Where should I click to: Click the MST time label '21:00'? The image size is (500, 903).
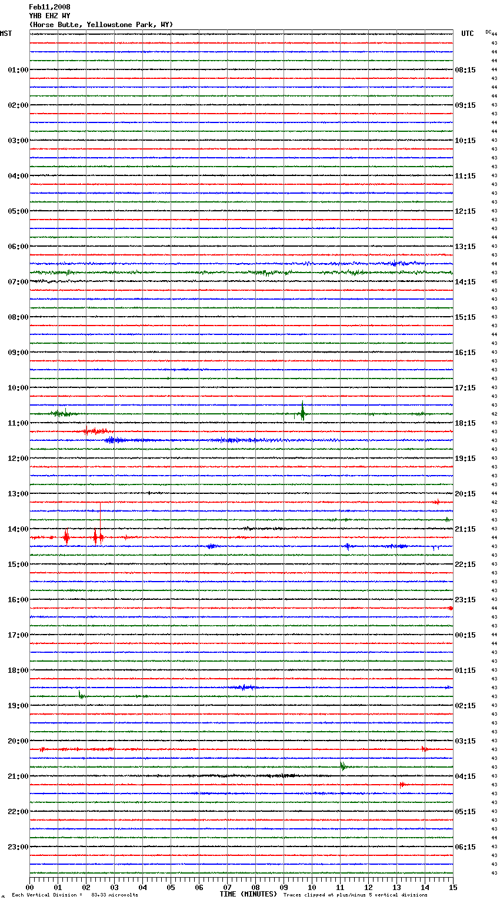click(18, 776)
